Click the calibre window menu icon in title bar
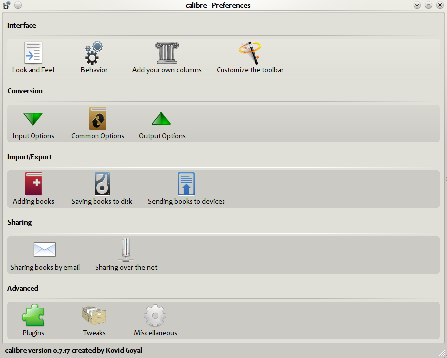Screen dimensions: 447x358 point(6,5)
